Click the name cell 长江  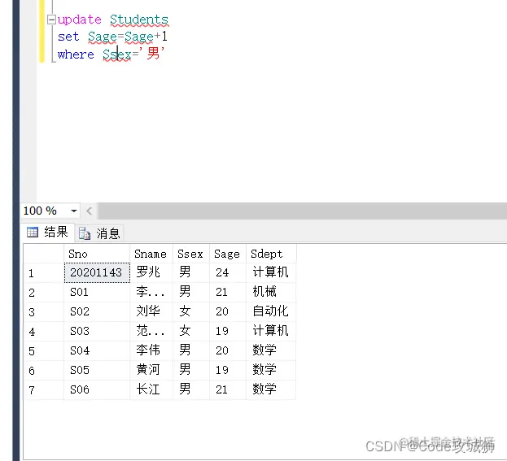pos(151,389)
